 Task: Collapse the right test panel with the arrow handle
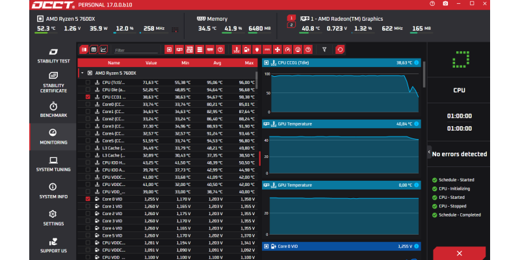[x=429, y=152]
